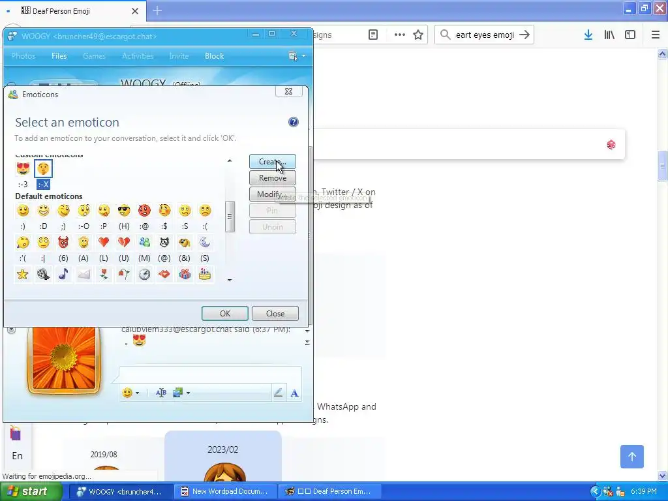The image size is (668, 501).
Task: Pick the red heart emoticon (L)
Action: 104,243
